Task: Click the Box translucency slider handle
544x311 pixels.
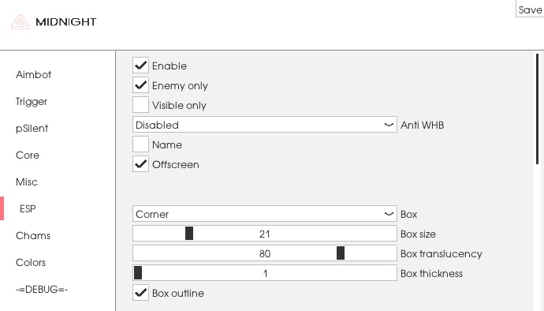Action: (x=341, y=253)
